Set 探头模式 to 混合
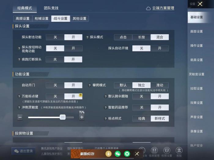214x160 pixels. (x=160, y=37)
